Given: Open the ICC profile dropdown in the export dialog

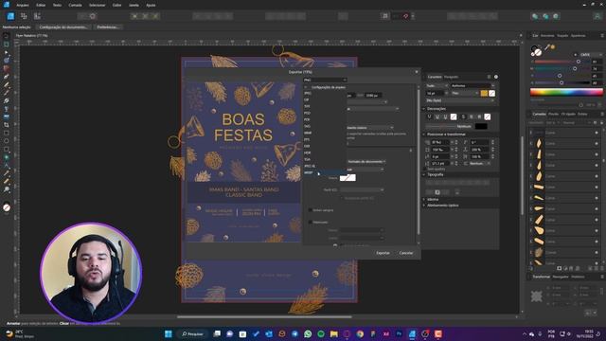Looking at the screenshot, I should [x=362, y=189].
